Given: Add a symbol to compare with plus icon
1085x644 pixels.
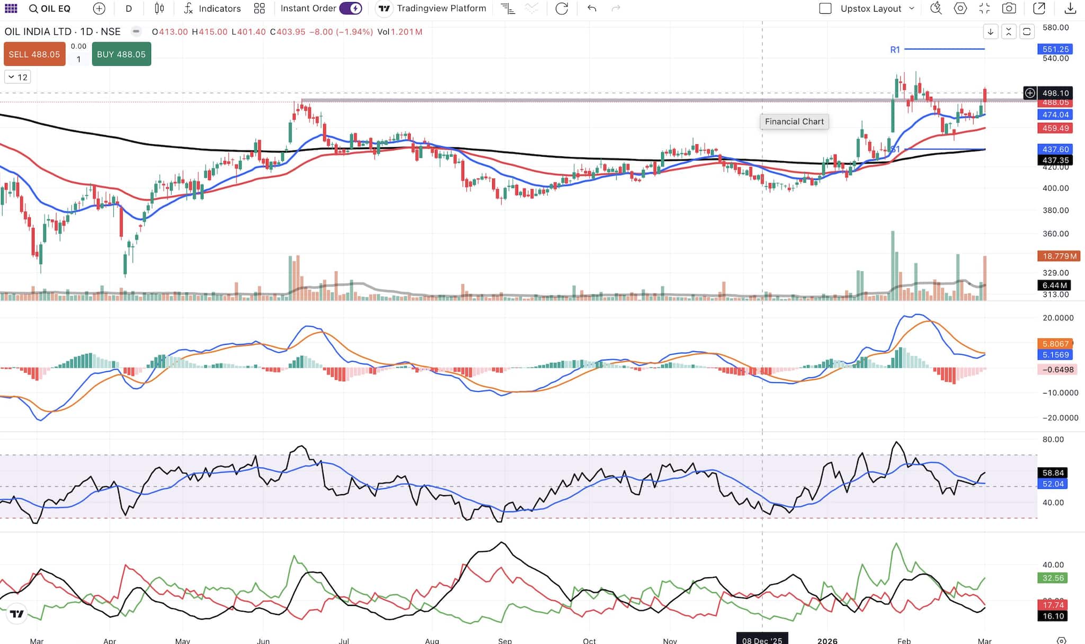Looking at the screenshot, I should (x=99, y=8).
